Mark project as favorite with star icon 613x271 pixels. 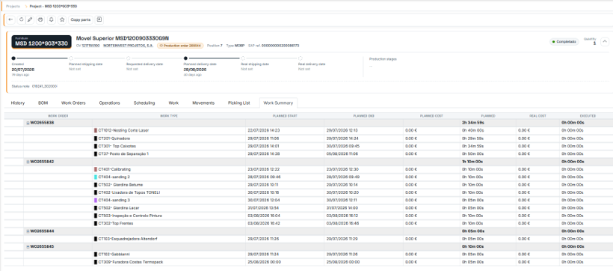[62, 19]
